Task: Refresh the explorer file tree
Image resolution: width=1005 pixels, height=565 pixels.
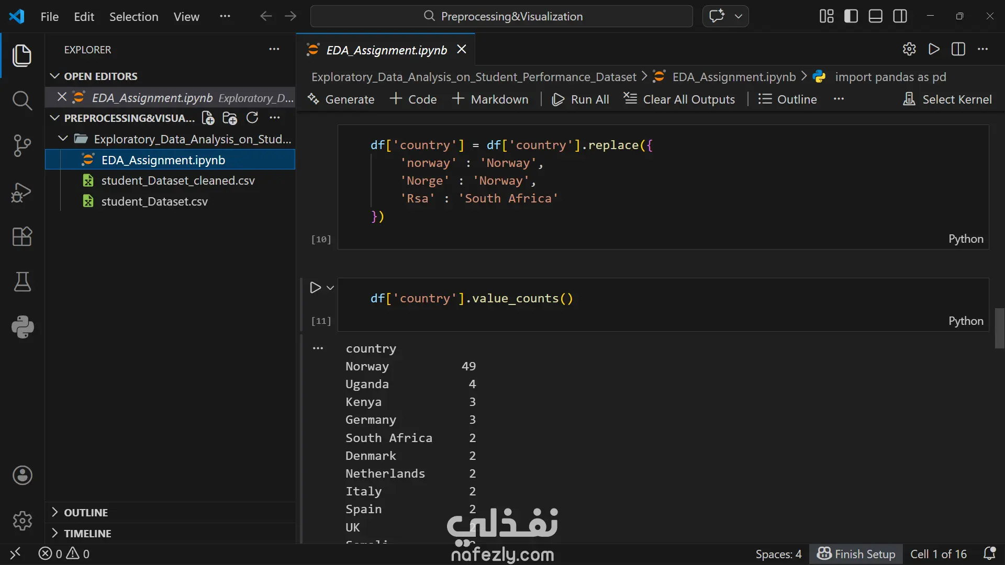Action: tap(252, 118)
